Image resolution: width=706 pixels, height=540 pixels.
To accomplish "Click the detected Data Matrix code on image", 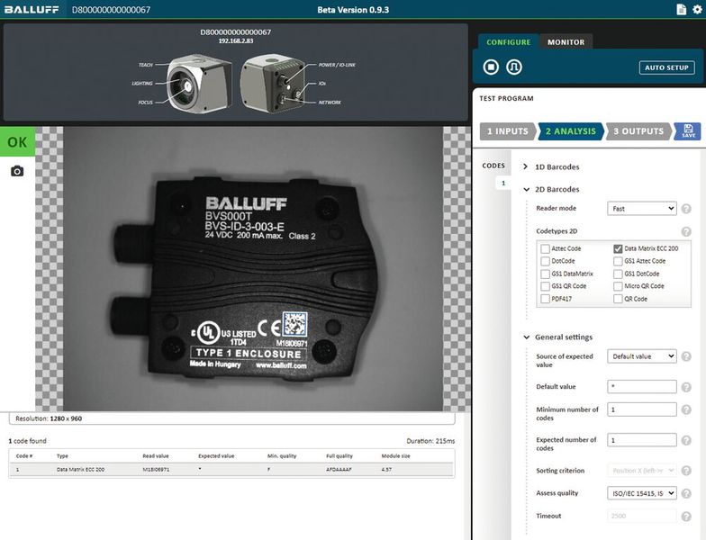I will (295, 324).
